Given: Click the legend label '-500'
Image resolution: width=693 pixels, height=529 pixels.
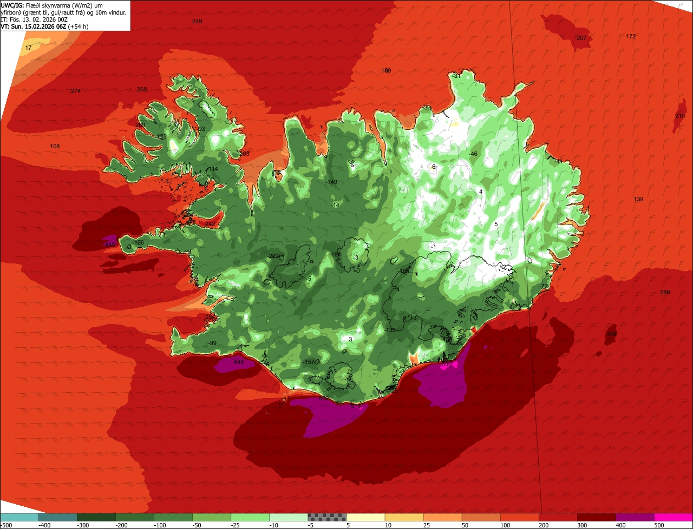Looking at the screenshot, I should [6, 525].
